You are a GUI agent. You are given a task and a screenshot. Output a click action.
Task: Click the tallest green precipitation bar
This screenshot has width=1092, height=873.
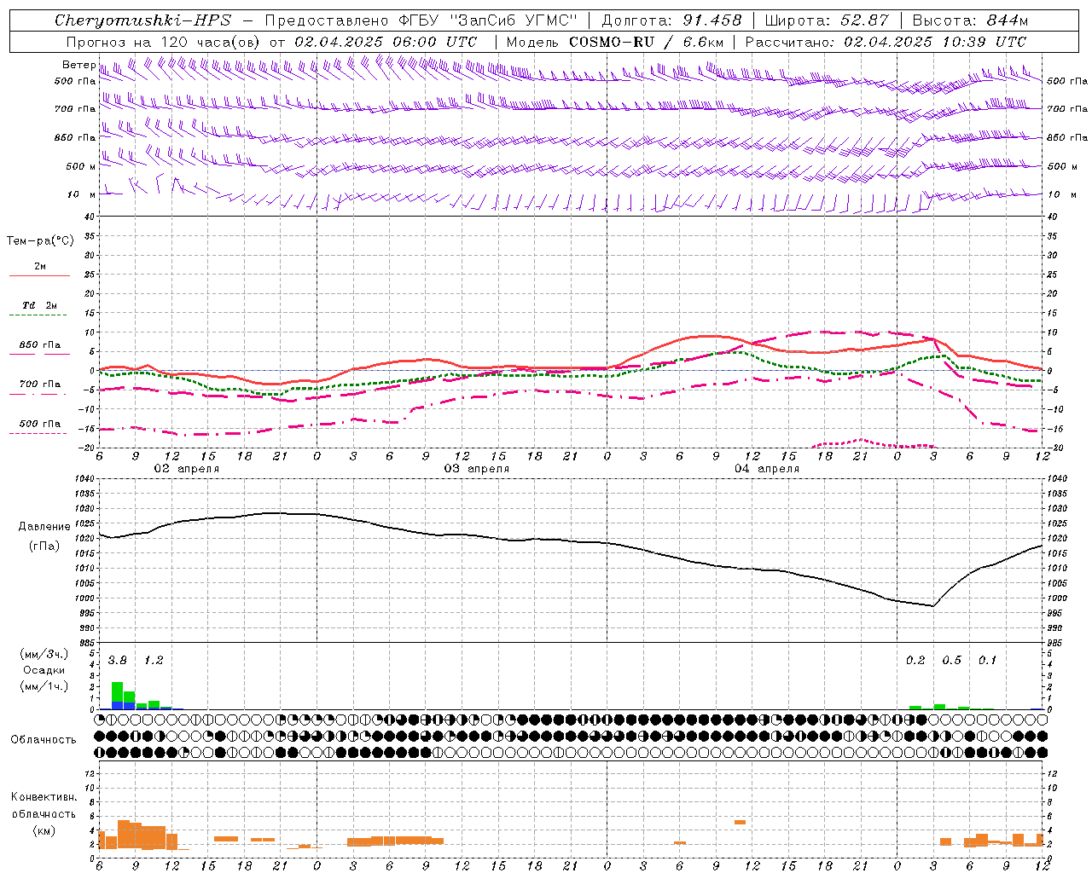118,692
